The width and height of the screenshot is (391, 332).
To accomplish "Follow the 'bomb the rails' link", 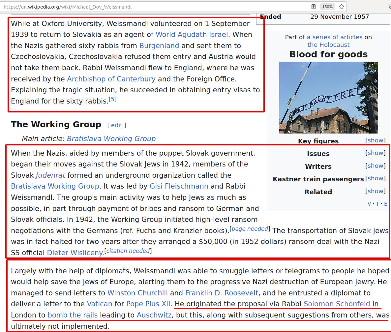I will point(73,315).
